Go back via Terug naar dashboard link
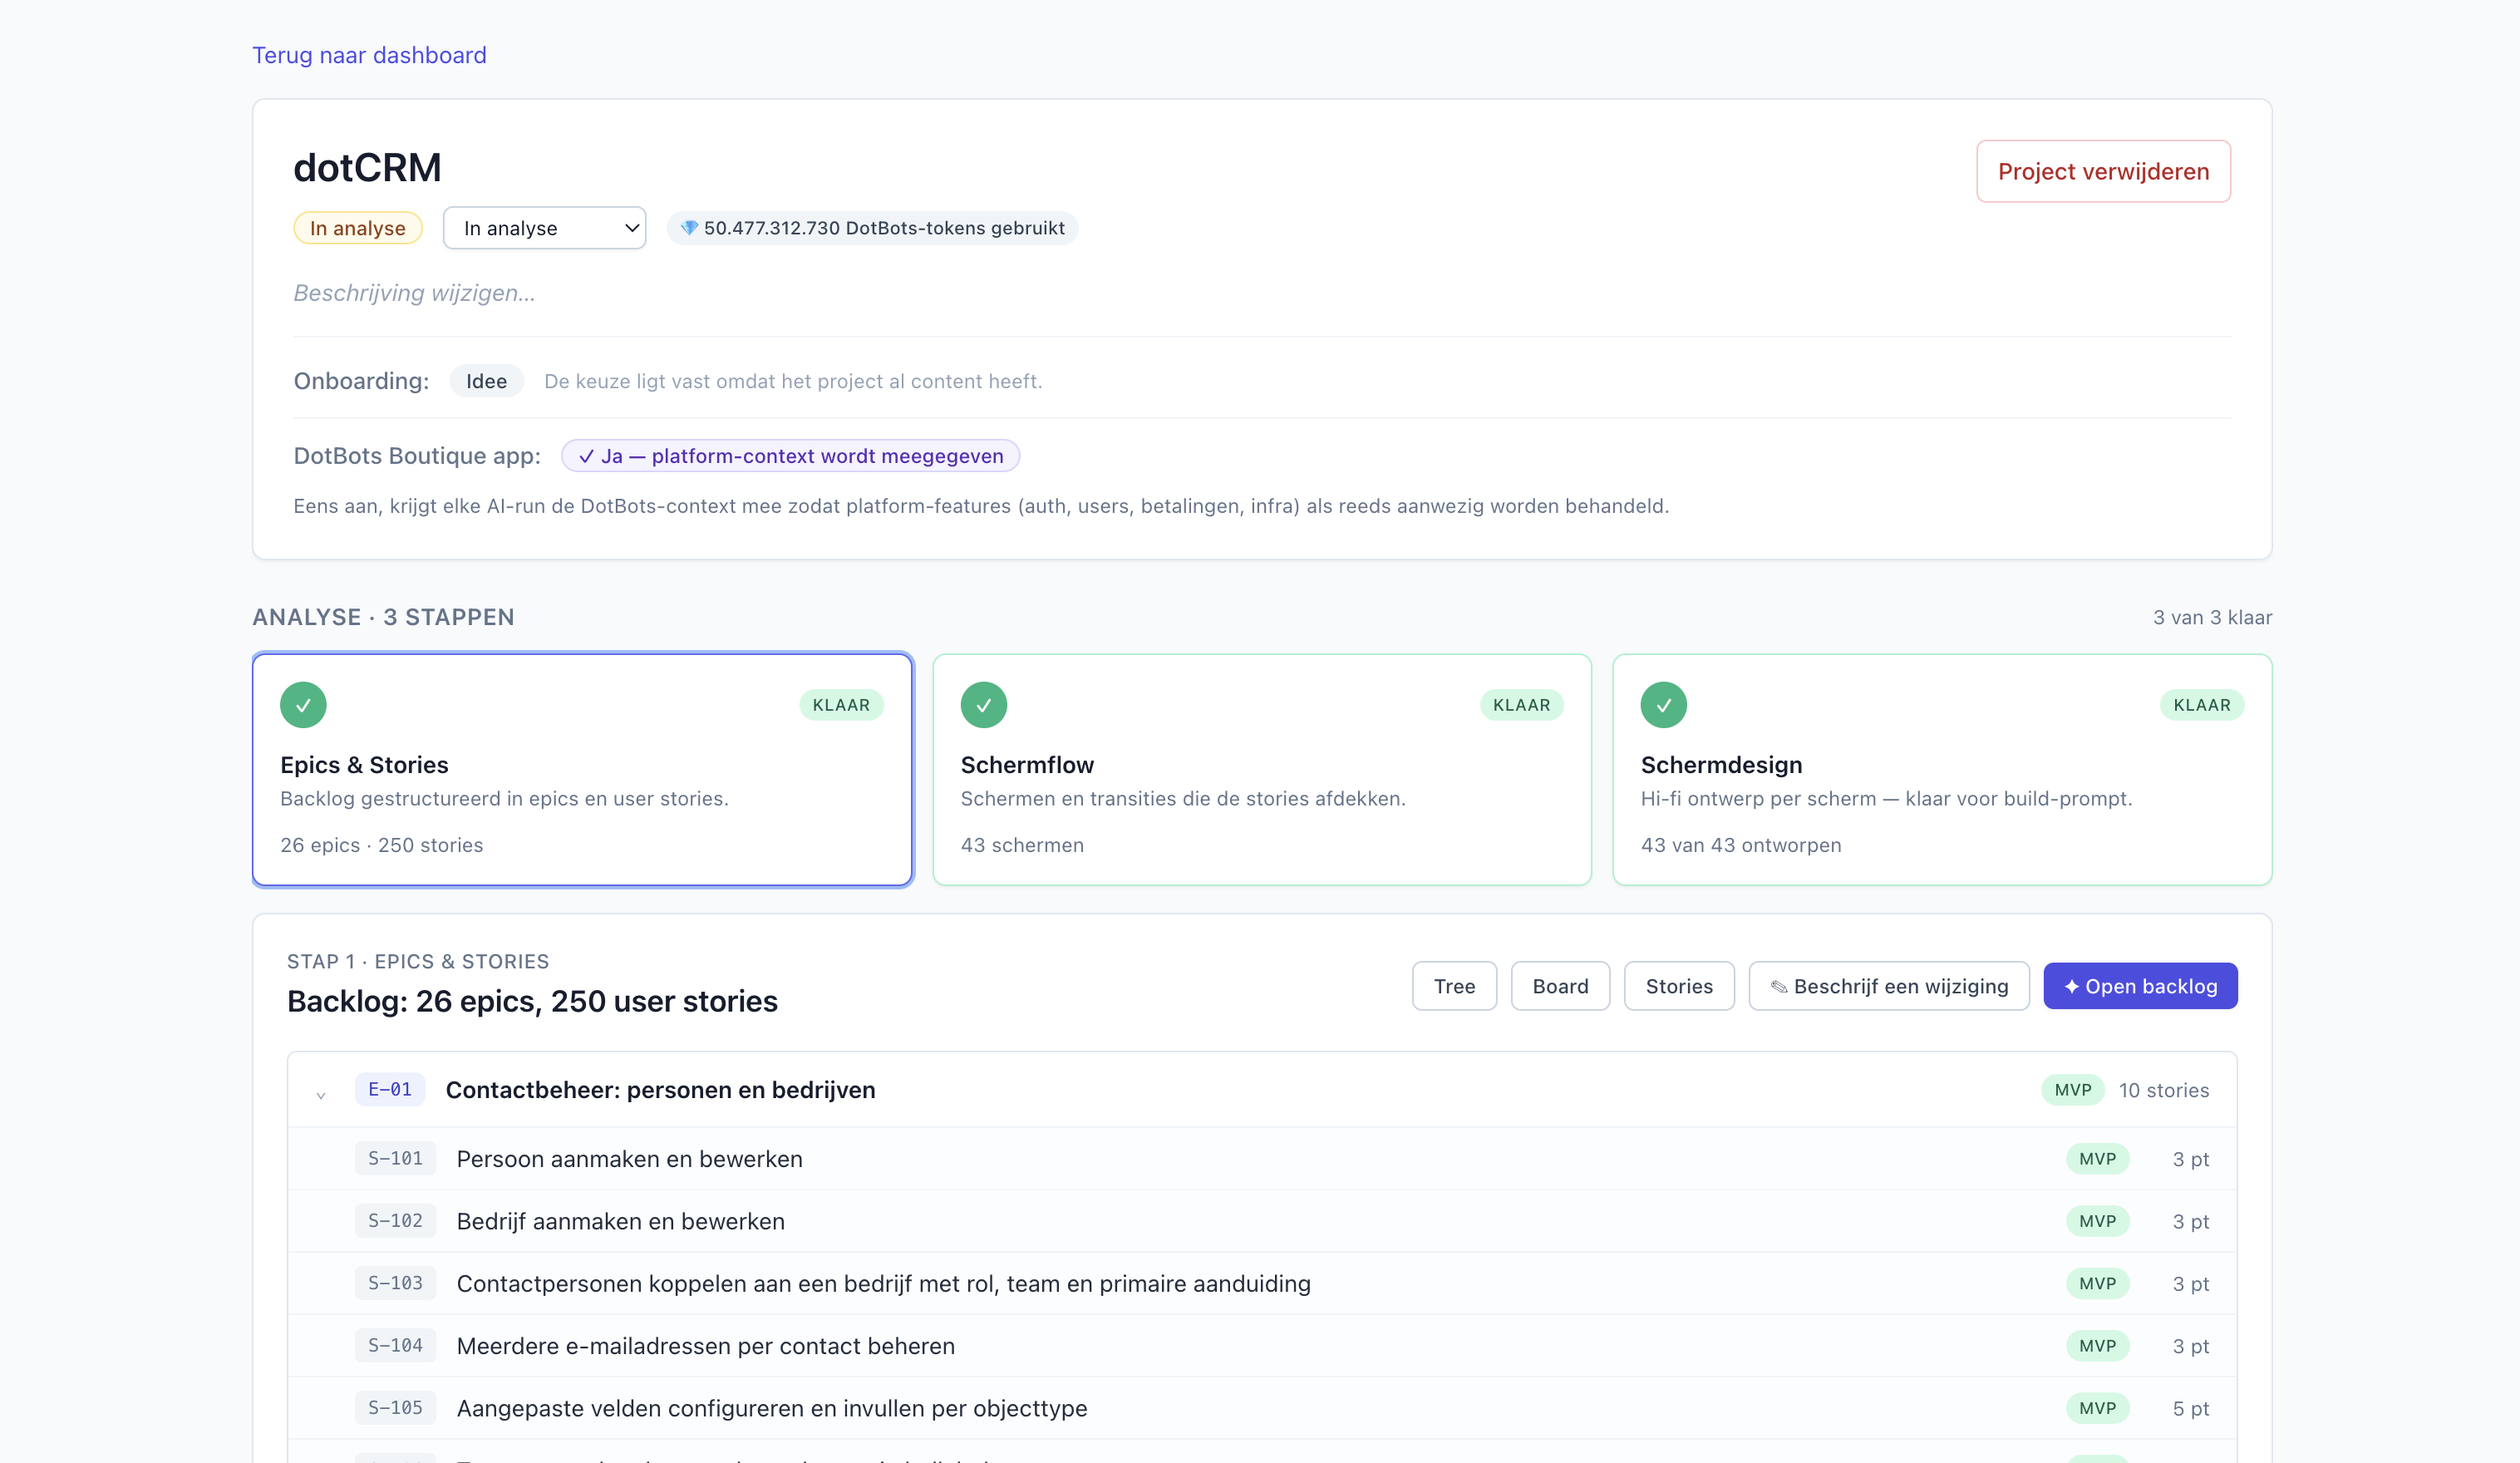Screen dimensions: 2520x1463 pos(369,55)
